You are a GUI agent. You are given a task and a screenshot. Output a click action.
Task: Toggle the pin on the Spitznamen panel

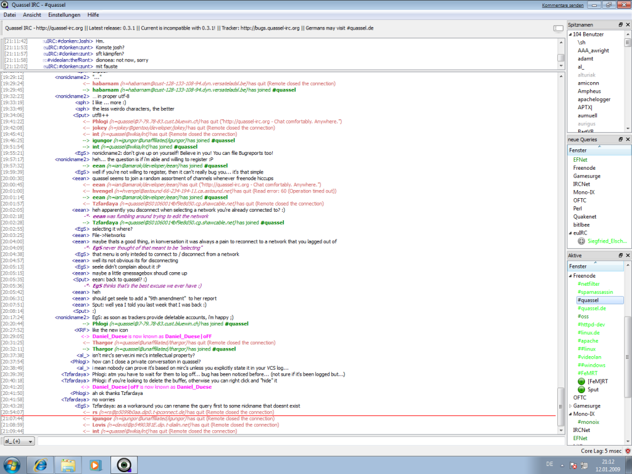[620, 25]
